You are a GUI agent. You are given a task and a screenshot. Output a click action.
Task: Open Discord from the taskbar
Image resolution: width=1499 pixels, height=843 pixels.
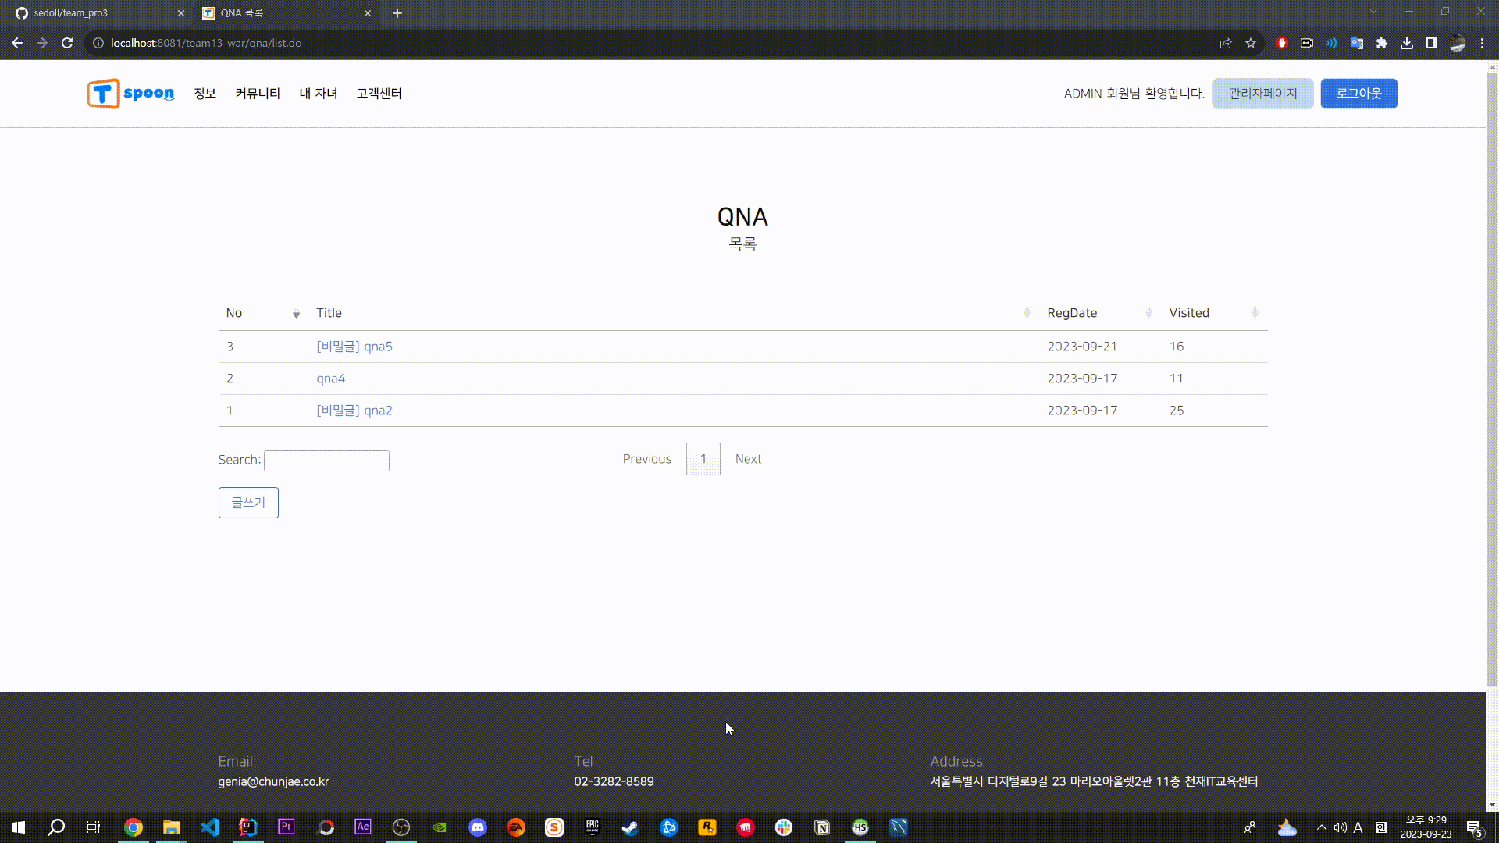pos(478,827)
